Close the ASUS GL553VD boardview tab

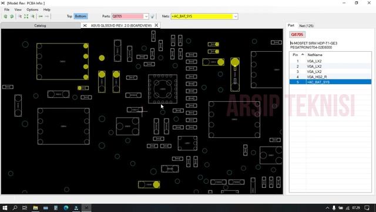click(156, 25)
